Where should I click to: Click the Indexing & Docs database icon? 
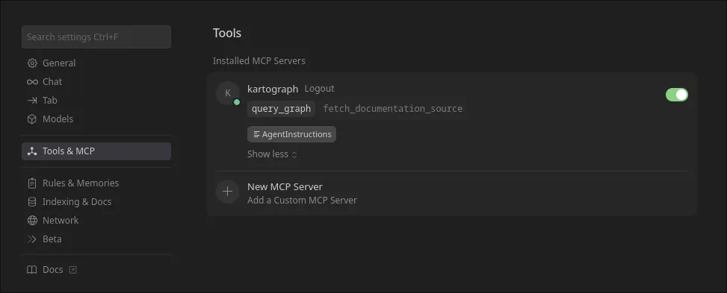tap(32, 202)
